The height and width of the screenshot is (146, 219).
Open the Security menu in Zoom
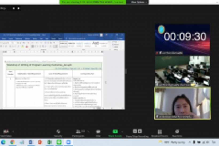(x=58, y=133)
